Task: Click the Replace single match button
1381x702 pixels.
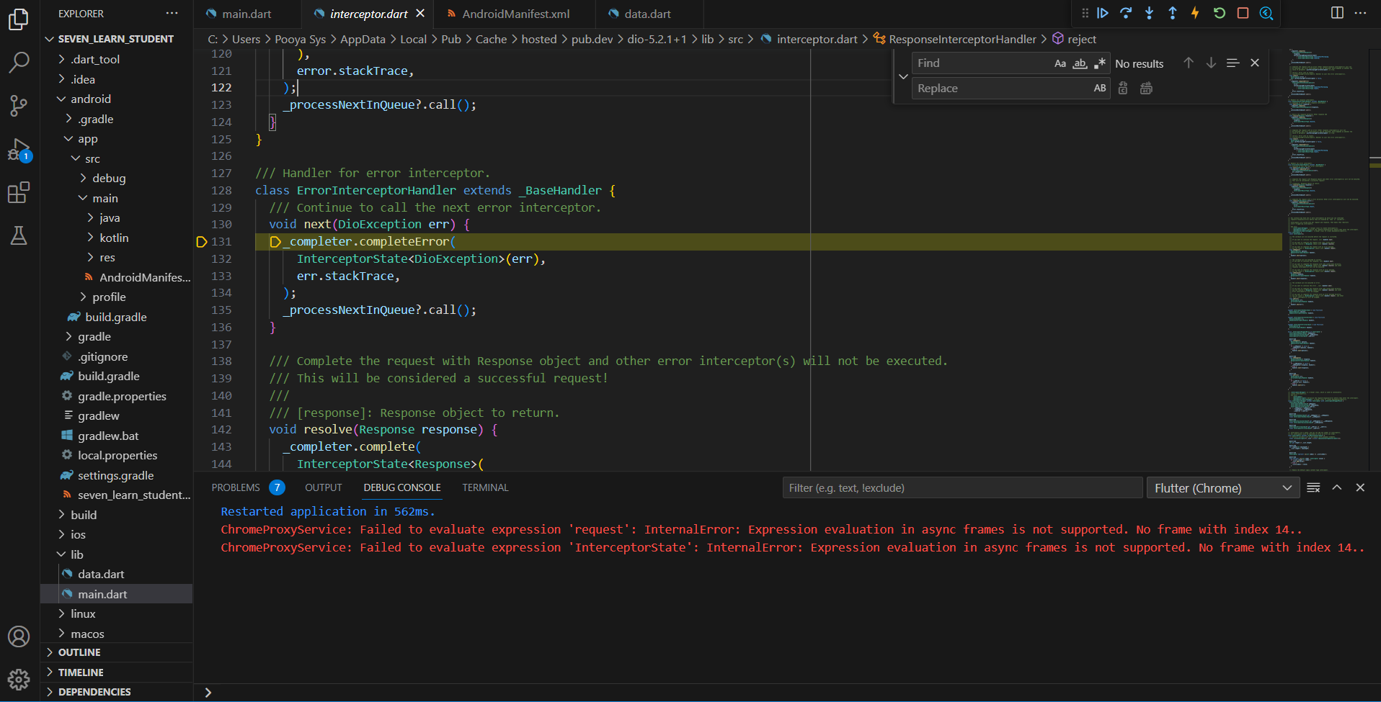Action: 1123,88
